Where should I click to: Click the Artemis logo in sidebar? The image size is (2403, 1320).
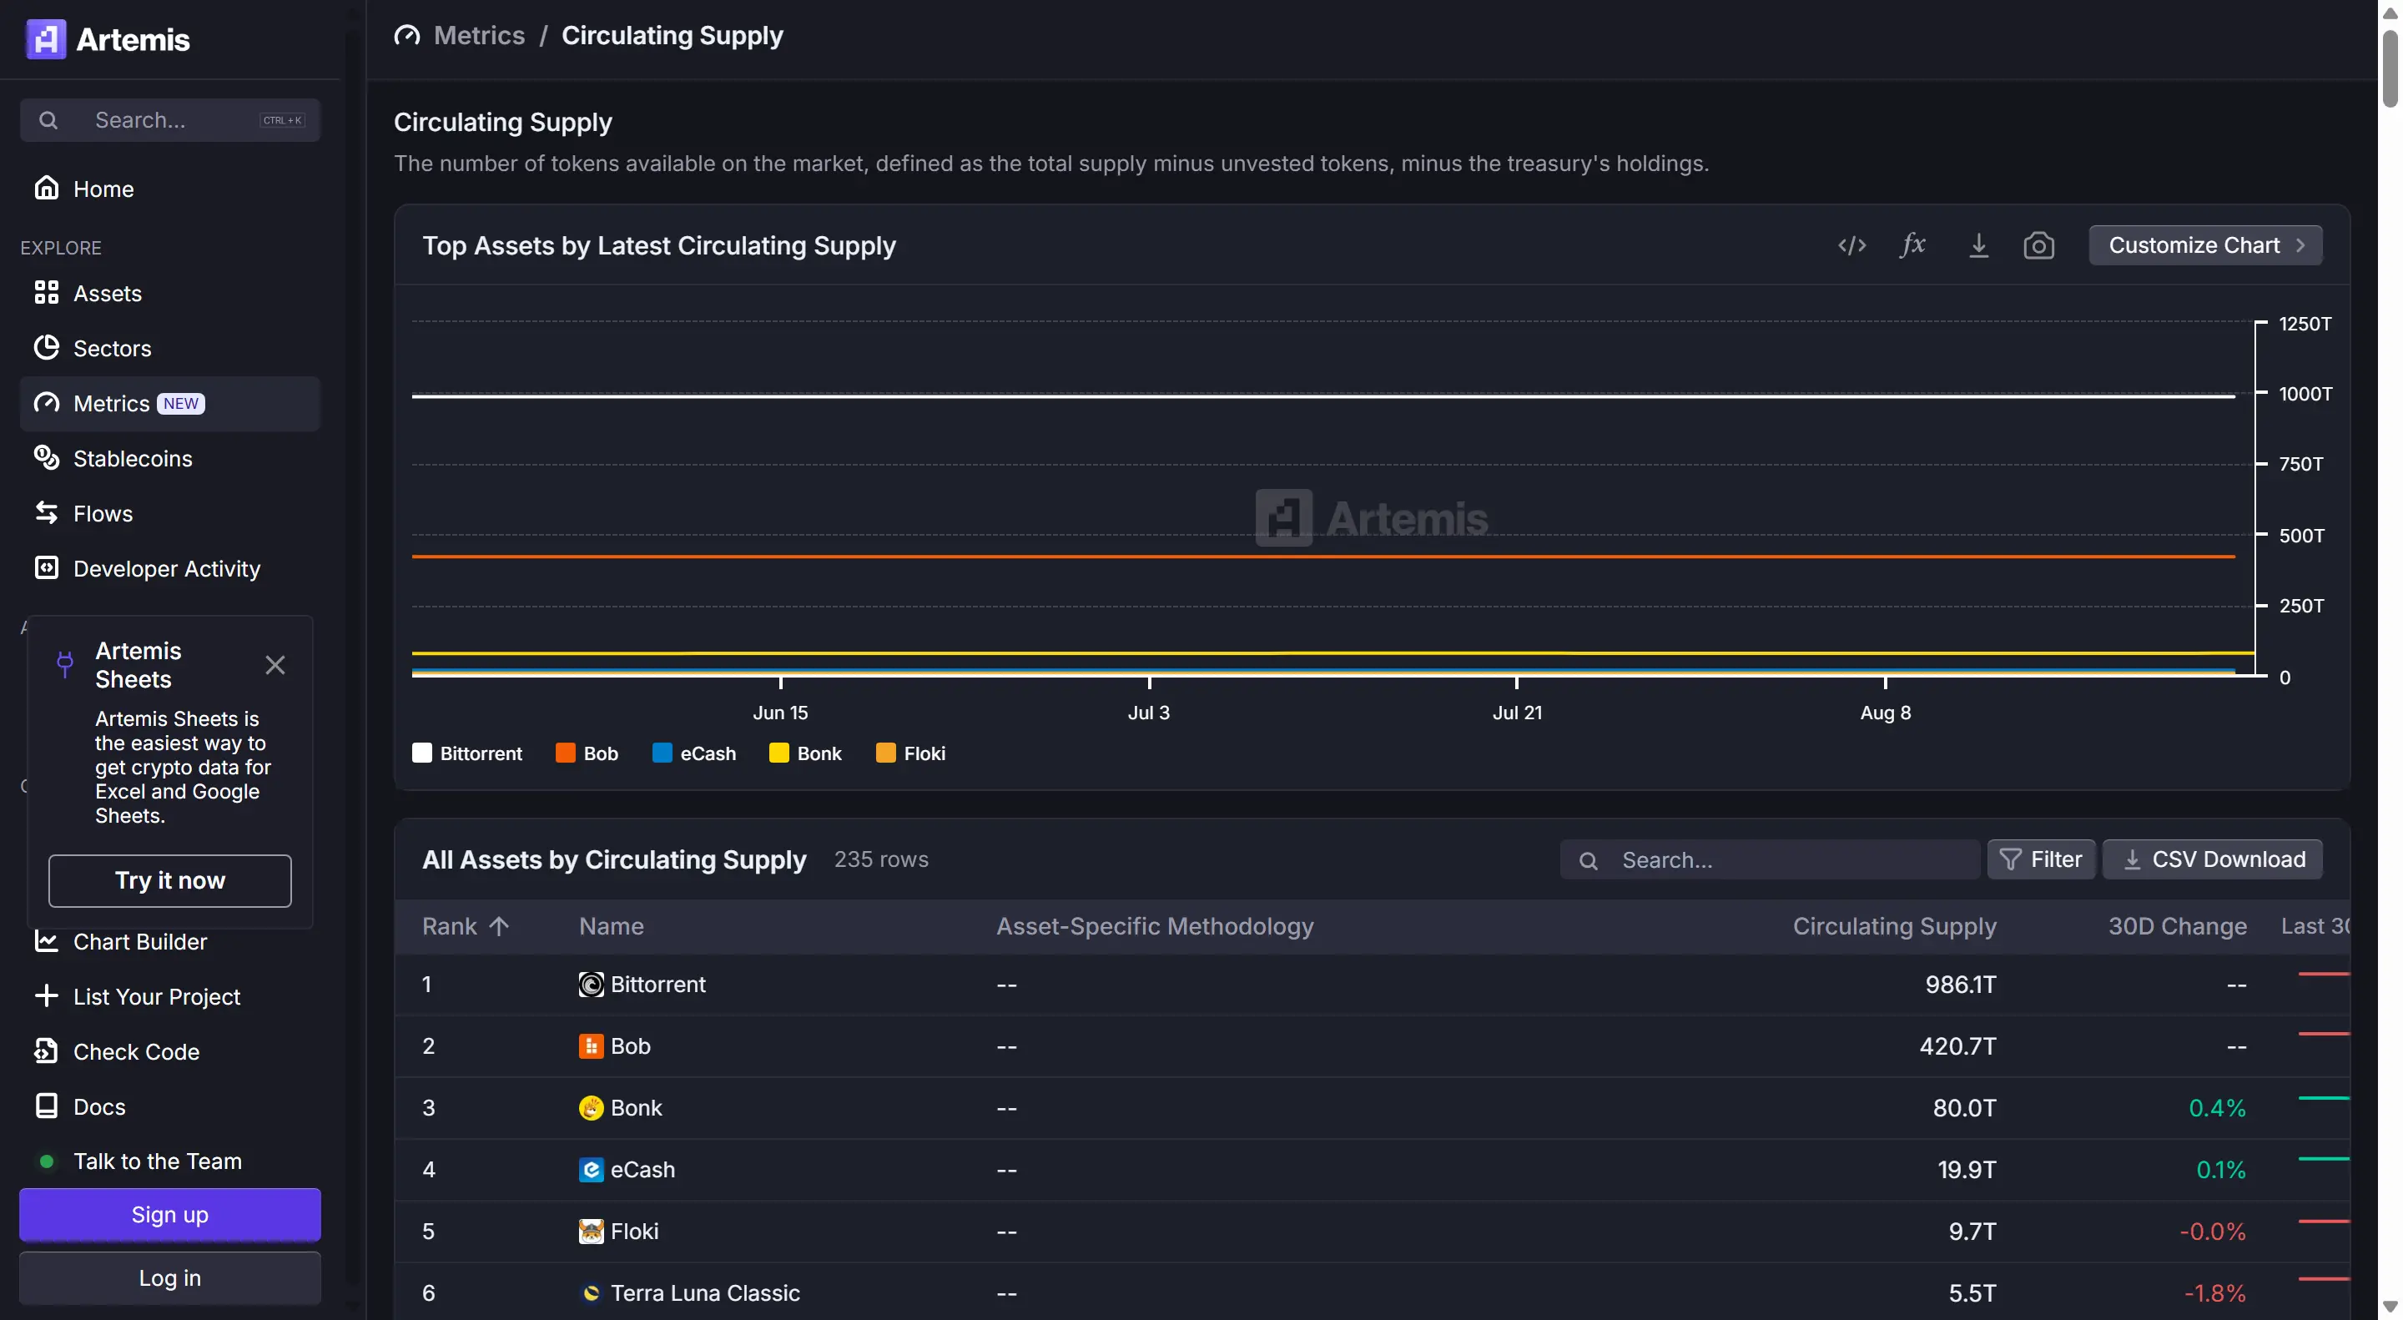(x=45, y=39)
